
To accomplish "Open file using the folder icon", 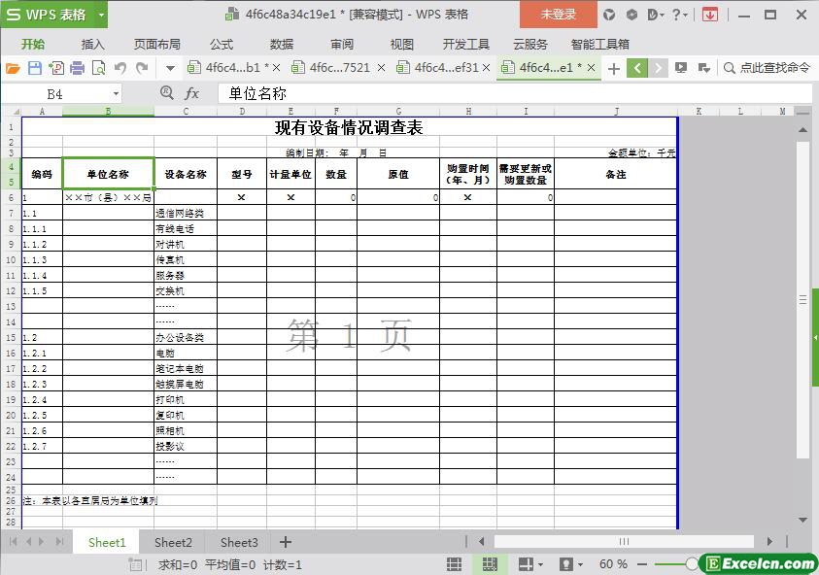I will [x=13, y=68].
